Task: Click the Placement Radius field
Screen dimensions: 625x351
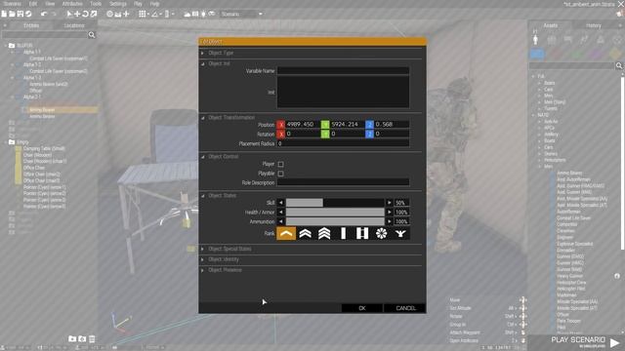Action: point(343,143)
